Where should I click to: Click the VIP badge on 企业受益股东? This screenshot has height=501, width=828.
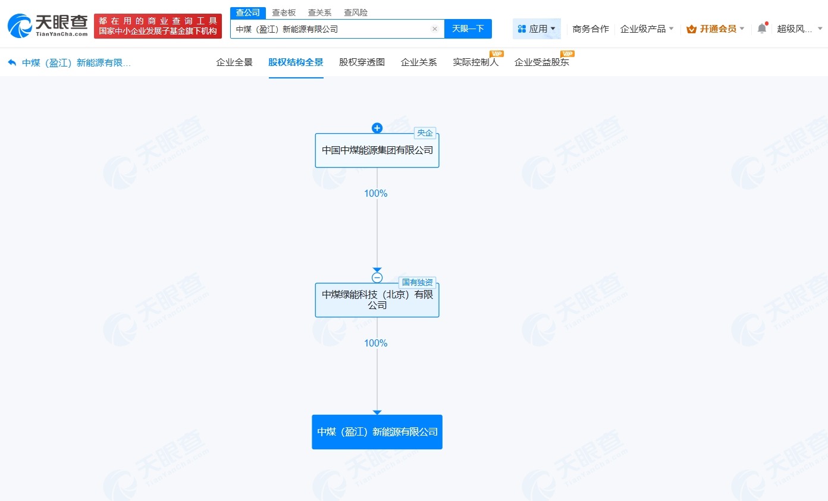[567, 54]
